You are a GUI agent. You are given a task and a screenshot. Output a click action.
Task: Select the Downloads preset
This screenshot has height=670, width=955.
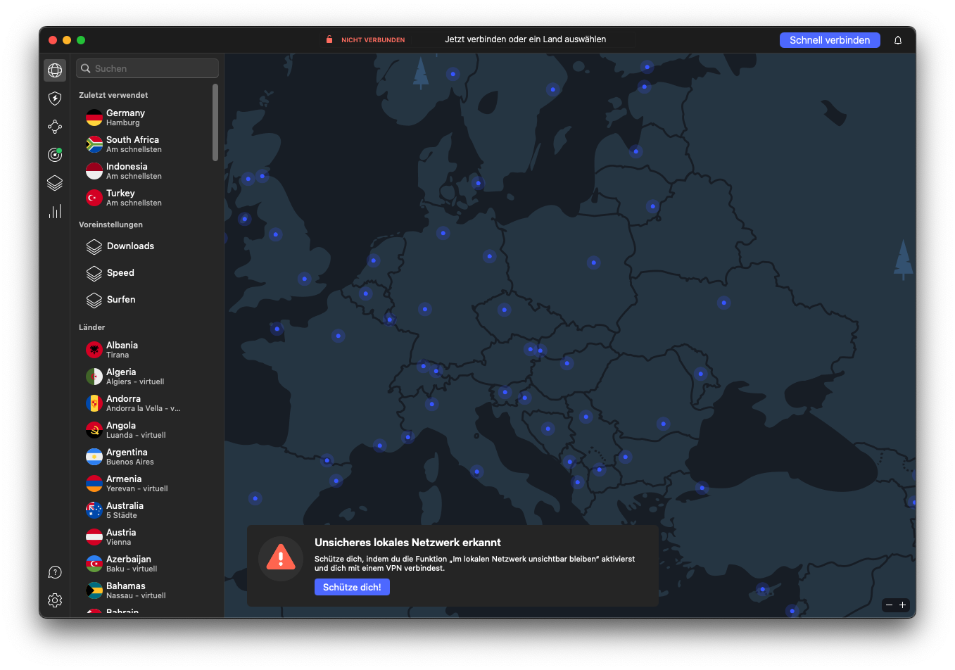click(144, 246)
